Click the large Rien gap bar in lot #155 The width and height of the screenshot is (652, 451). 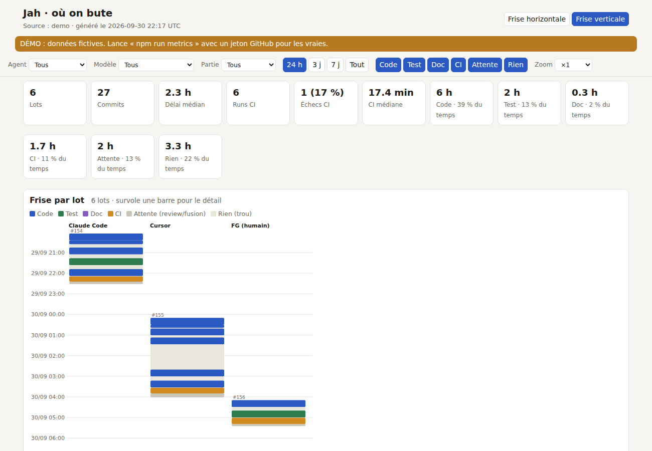point(187,357)
